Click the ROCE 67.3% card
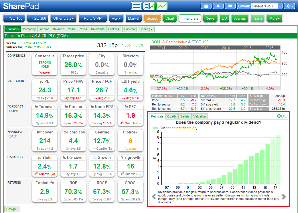298x213 pixels. (102, 191)
